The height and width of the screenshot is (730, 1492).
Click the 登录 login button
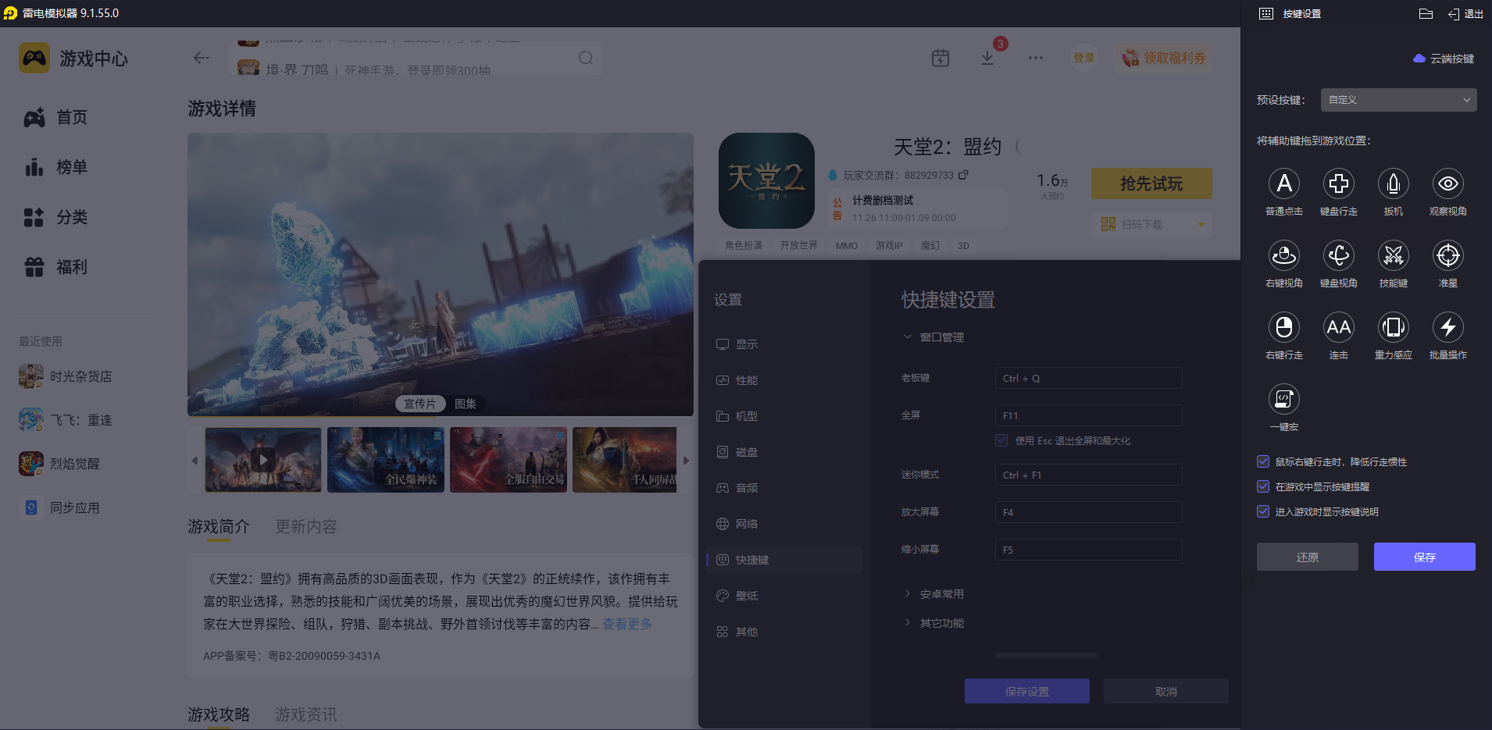pos(1083,58)
